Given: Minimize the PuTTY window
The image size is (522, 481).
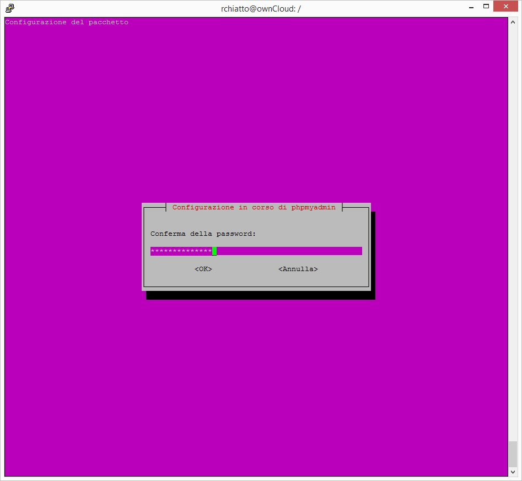Looking at the screenshot, I should pos(471,7).
